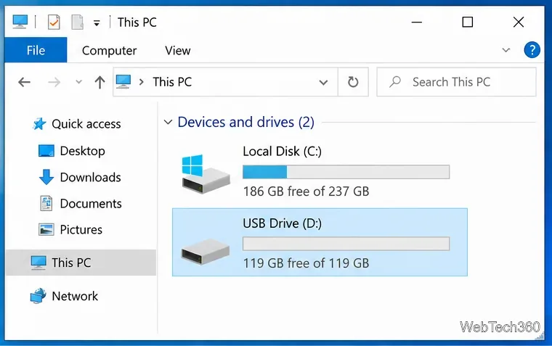Open the Customize Quick Access Toolbar dropdown
Image resolution: width=552 pixels, height=346 pixels.
(97, 23)
